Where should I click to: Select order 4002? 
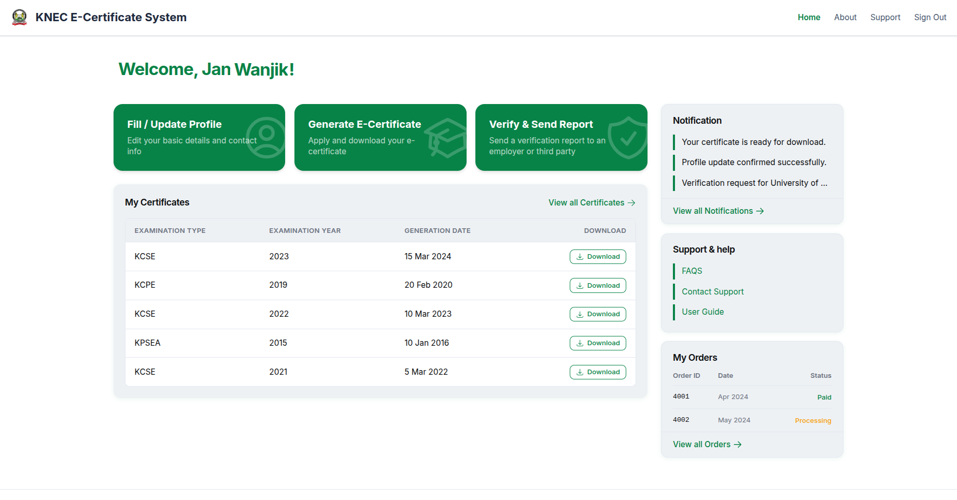click(681, 420)
